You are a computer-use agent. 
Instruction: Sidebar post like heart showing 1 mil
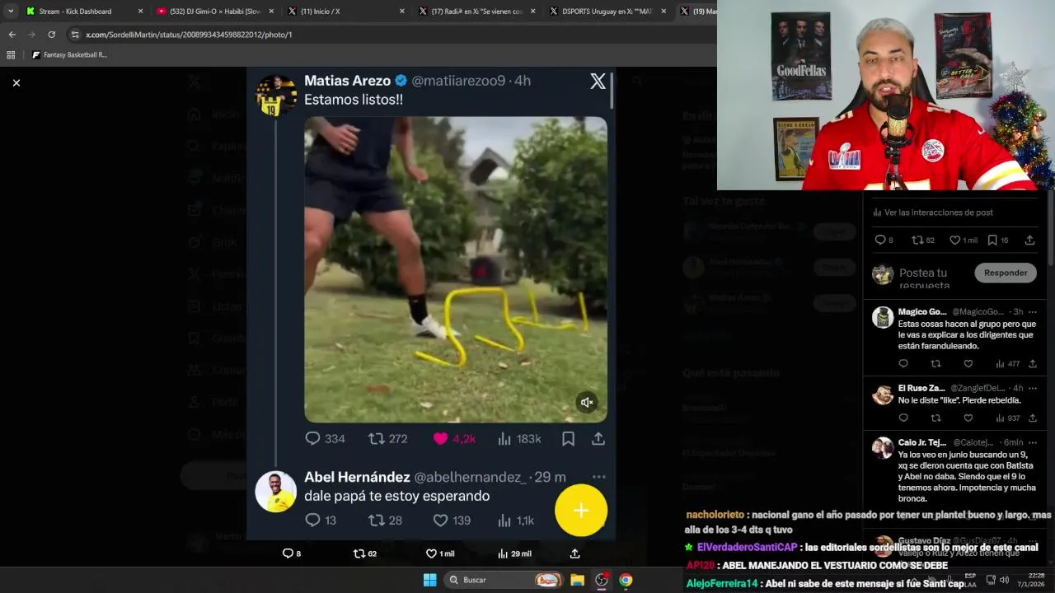pyautogui.click(x=963, y=240)
